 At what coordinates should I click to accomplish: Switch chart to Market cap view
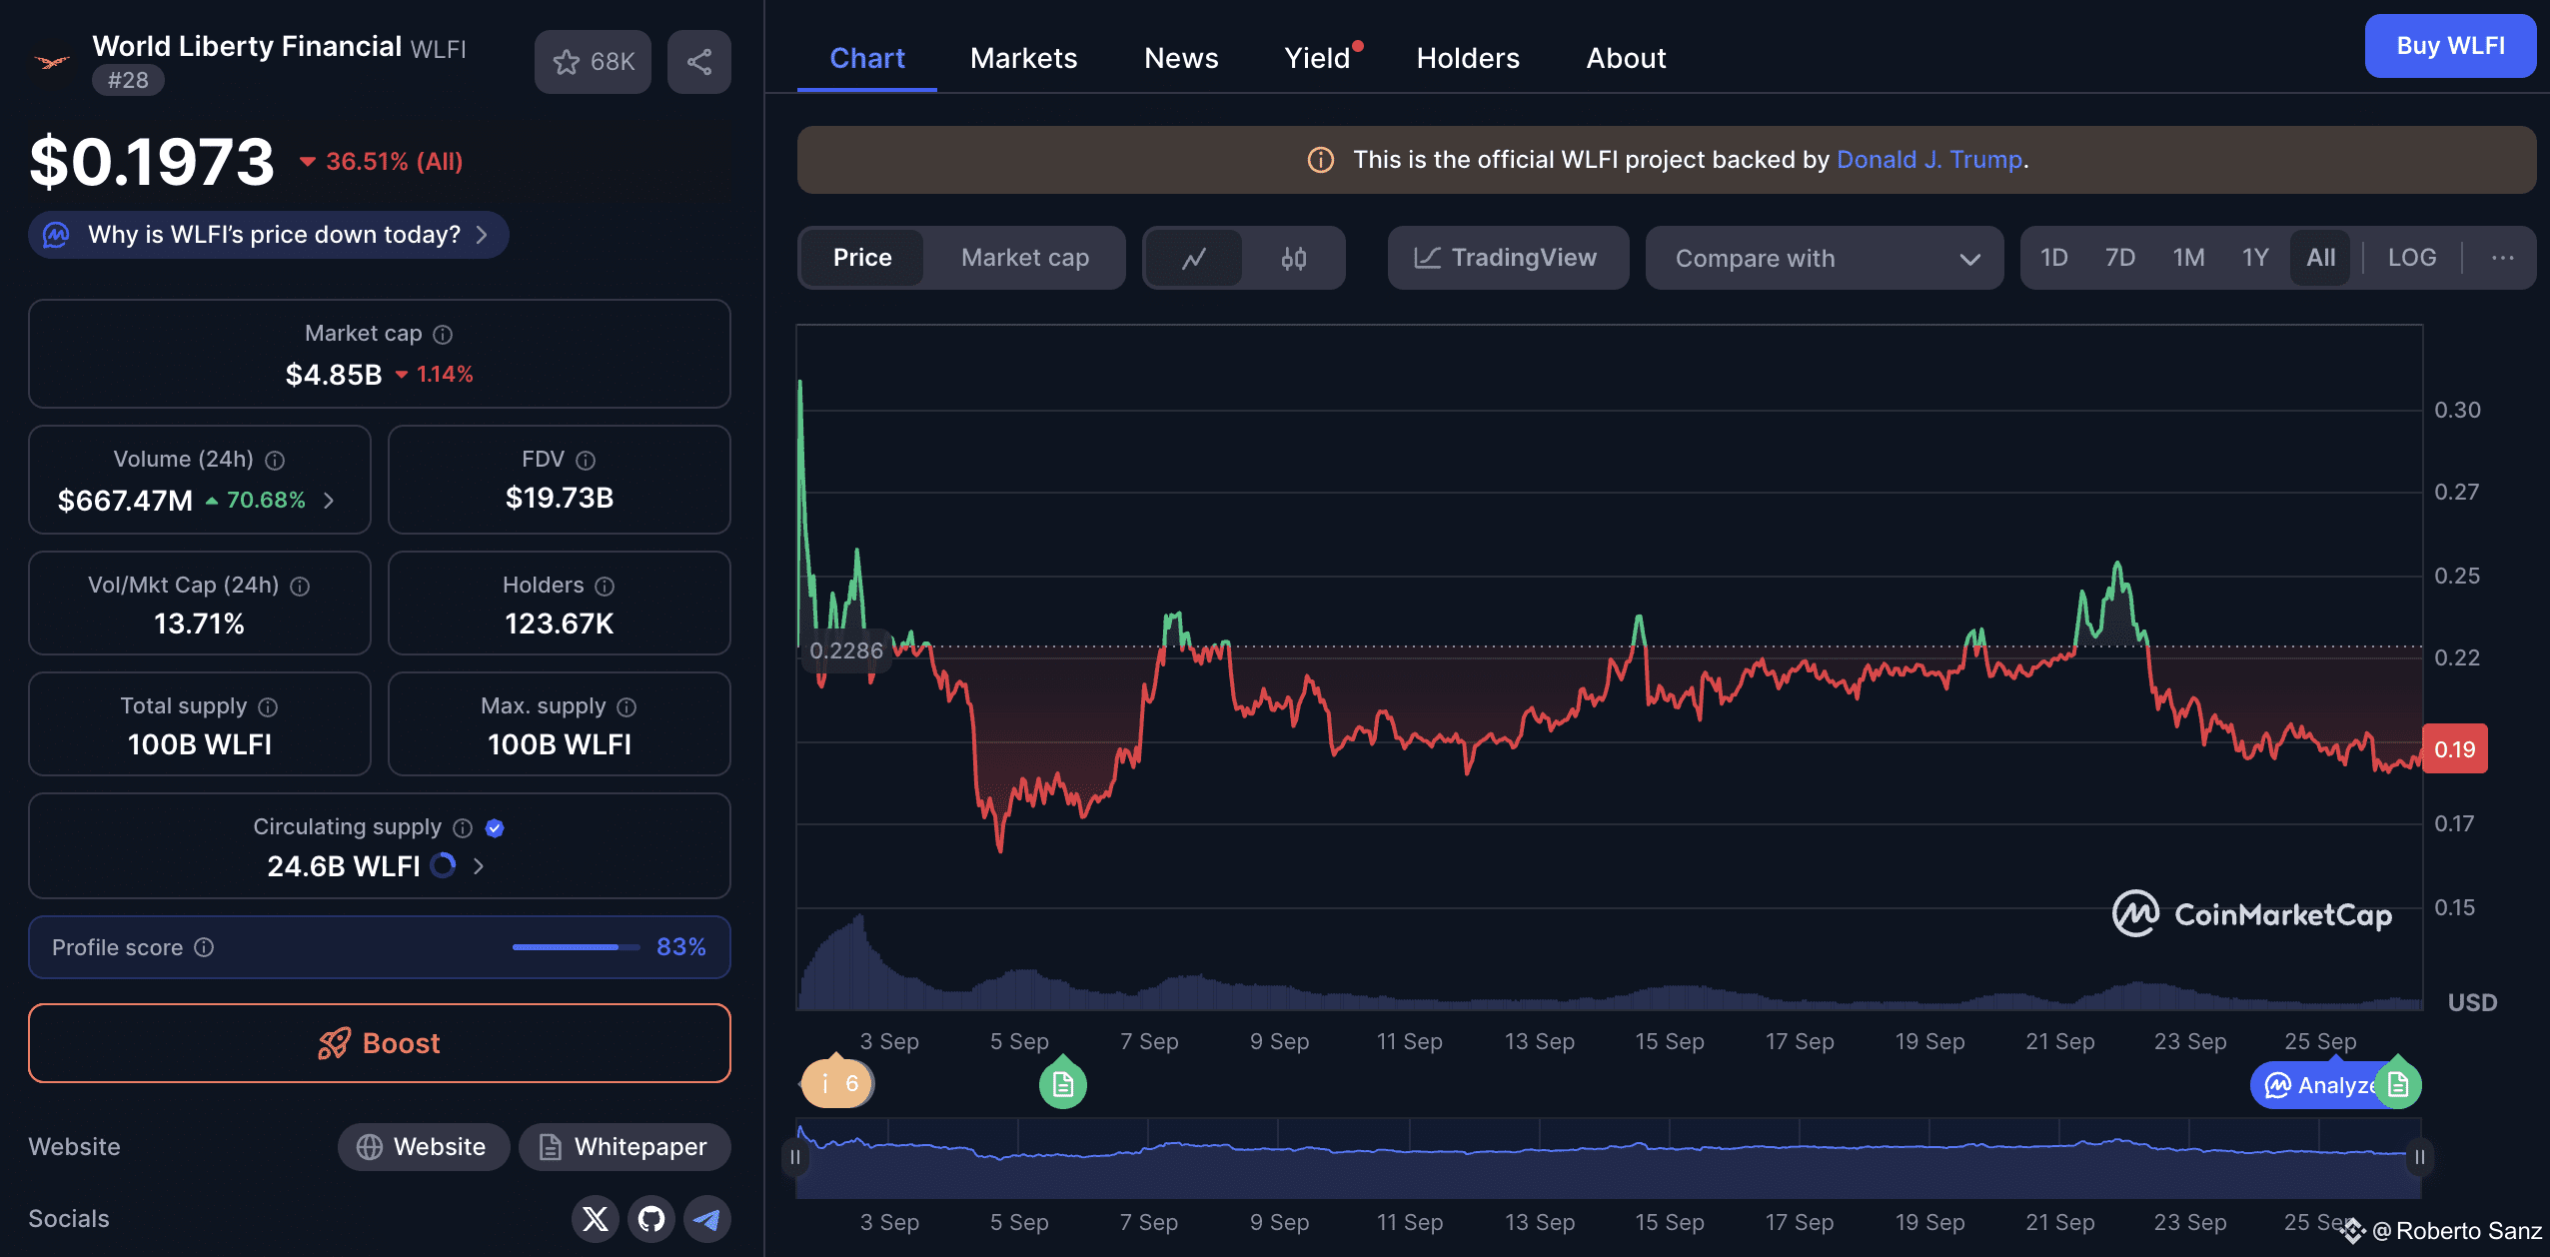tap(1024, 258)
